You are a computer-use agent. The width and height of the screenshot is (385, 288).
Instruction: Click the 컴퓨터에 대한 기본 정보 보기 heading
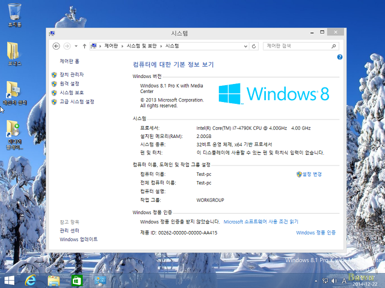point(173,64)
